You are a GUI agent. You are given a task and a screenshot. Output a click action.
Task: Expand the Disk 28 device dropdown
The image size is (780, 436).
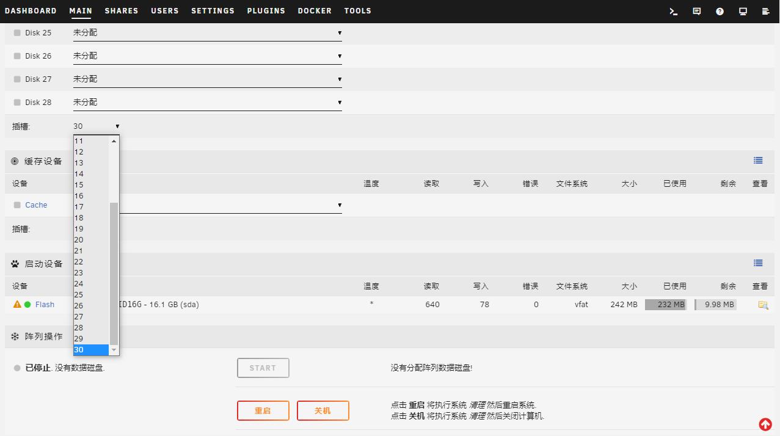(x=208, y=103)
